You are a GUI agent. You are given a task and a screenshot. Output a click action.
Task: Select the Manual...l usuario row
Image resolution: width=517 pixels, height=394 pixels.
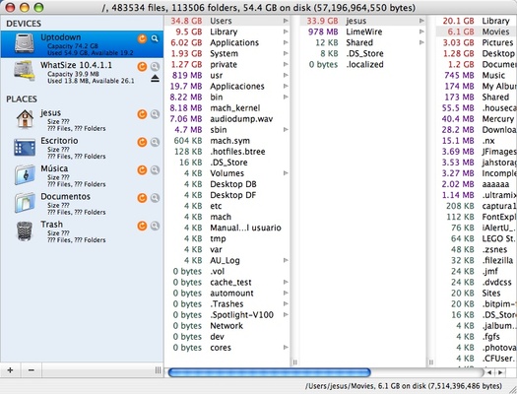[x=226, y=228]
